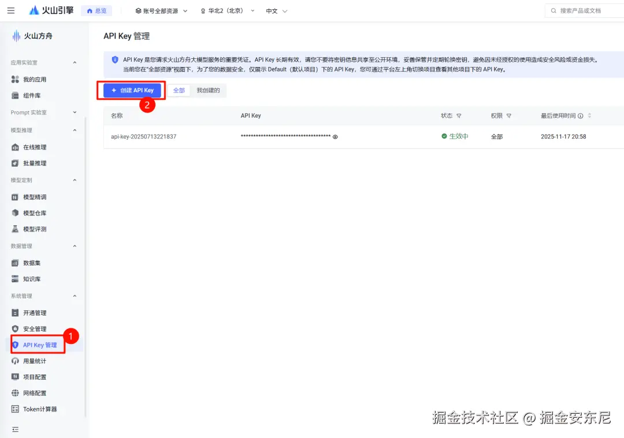Click the API Key column header

tap(251, 115)
